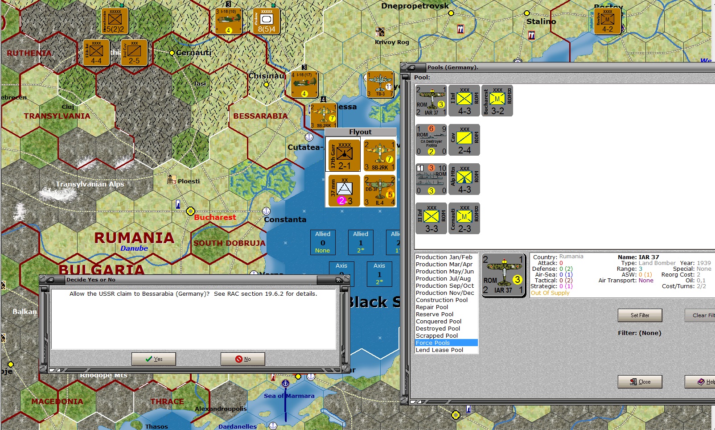Select the IAR 37 aircraft in the pool grid
Screen dimensions: 715x430
[431, 101]
